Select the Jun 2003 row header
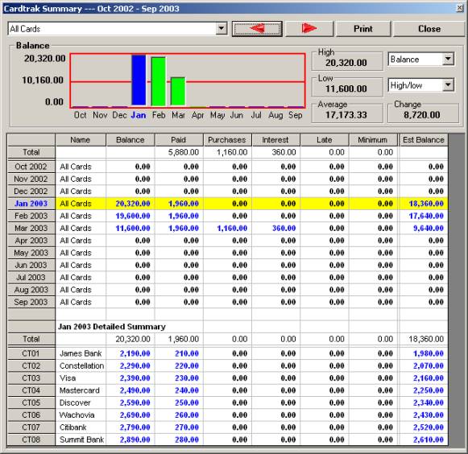Image resolution: width=468 pixels, height=454 pixels. (31, 265)
